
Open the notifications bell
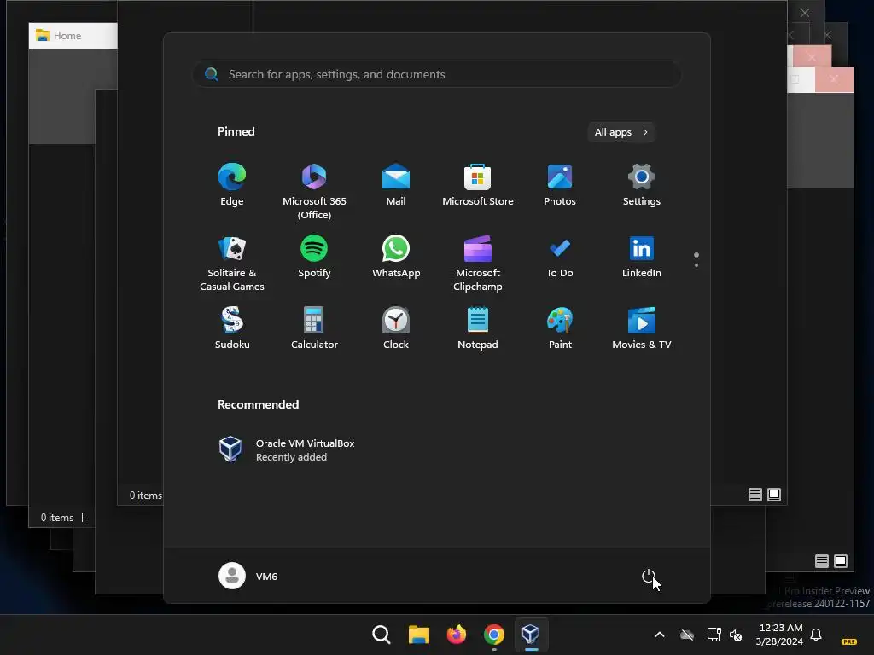coord(816,635)
